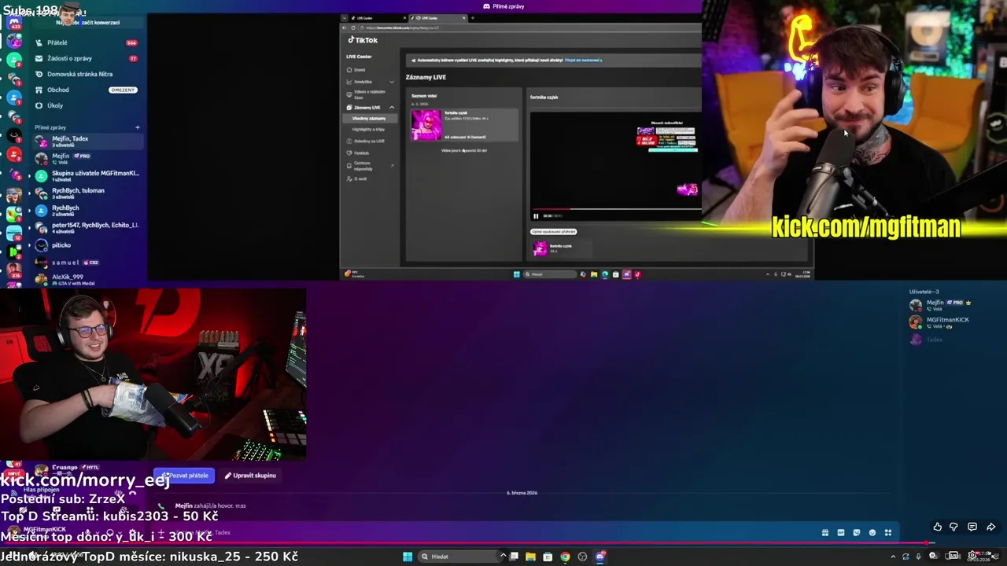Collapse Záznamy LIVE section in TikTok sidebar

coord(370,108)
